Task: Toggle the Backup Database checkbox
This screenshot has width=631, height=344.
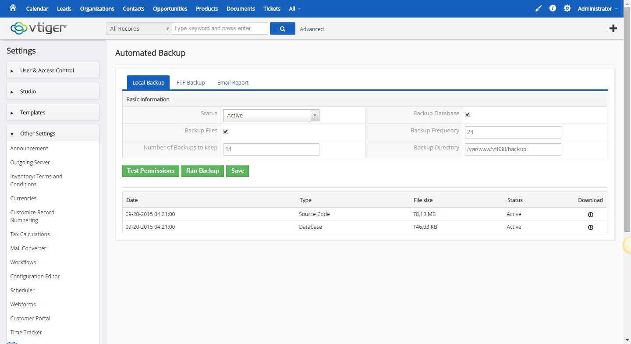Action: coord(468,114)
